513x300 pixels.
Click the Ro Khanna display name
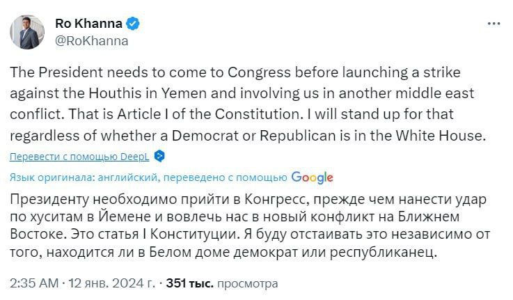(87, 23)
